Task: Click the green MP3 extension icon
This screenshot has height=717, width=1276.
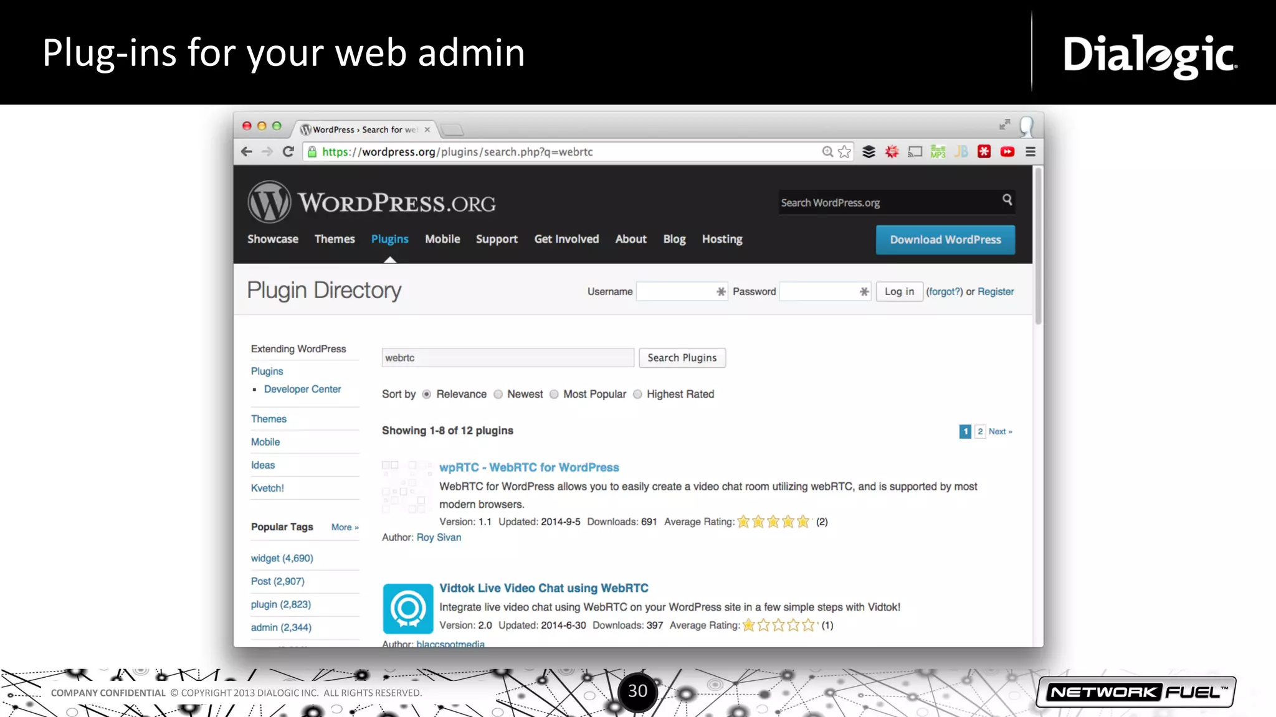Action: (x=938, y=152)
